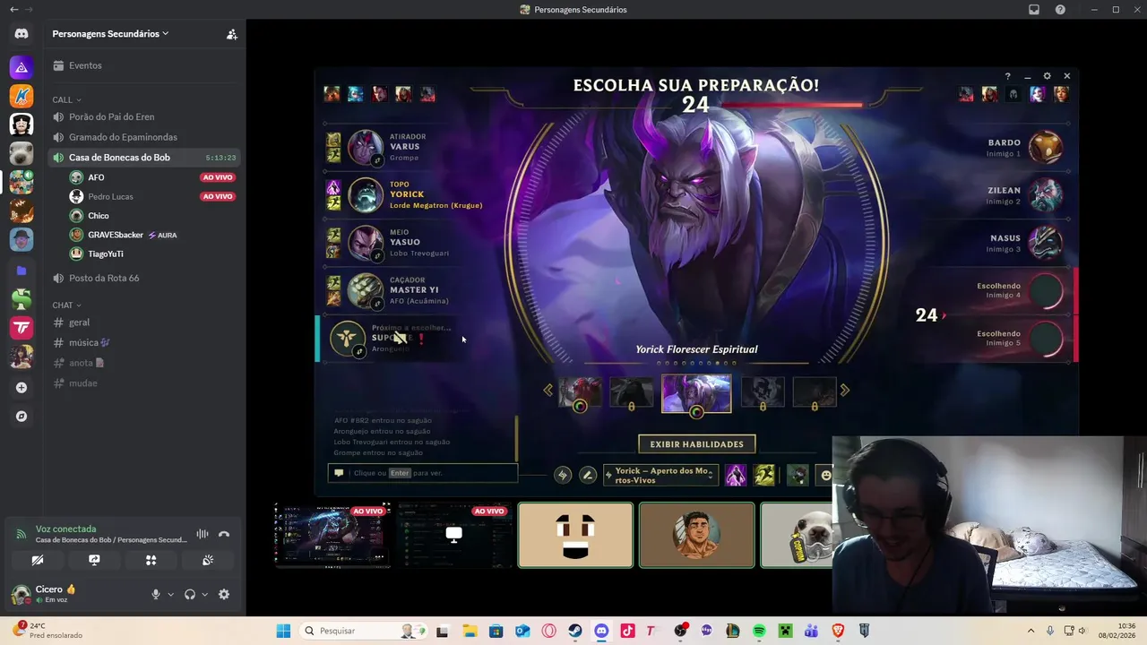Open Discord direct messages home icon
This screenshot has height=645, width=1147.
point(22,34)
